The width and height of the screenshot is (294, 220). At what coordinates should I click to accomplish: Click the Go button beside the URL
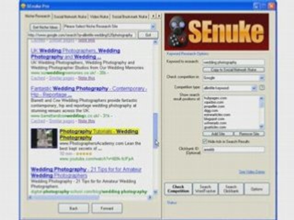click(148, 35)
